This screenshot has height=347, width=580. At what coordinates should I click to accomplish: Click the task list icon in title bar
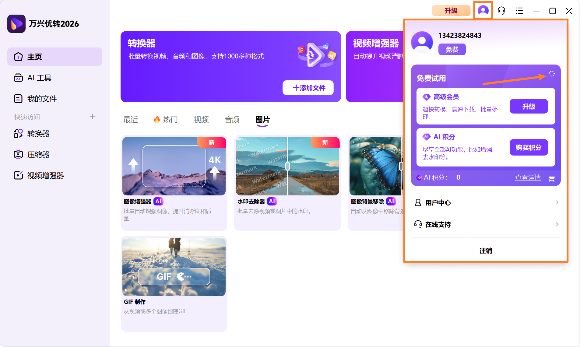[519, 11]
